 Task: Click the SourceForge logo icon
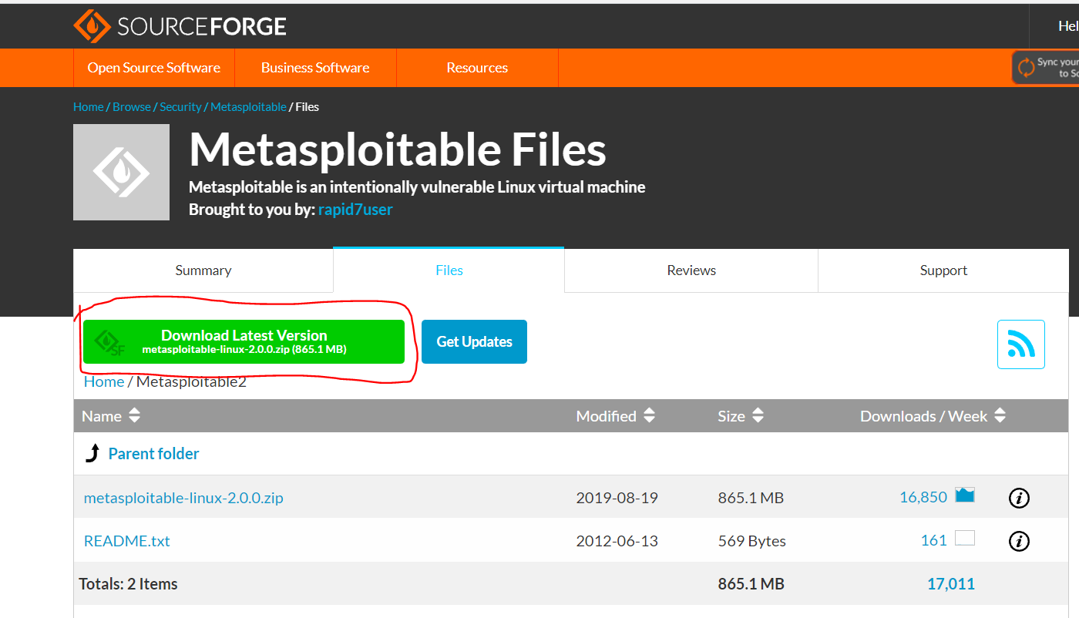[x=92, y=26]
